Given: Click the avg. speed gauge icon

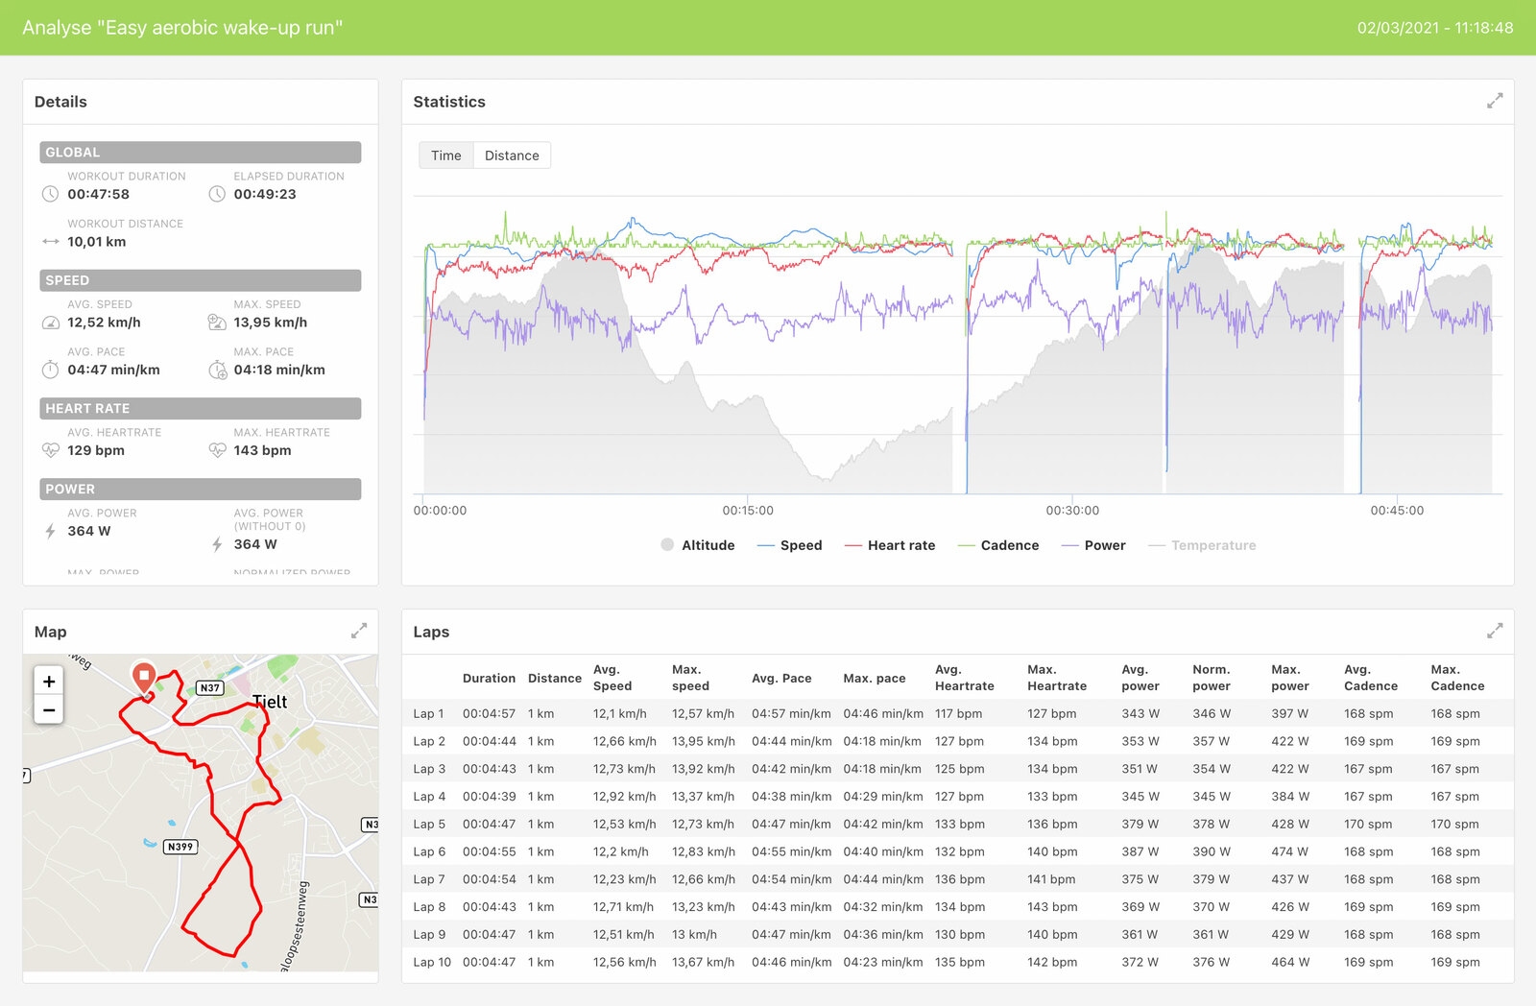Looking at the screenshot, I should pos(51,322).
